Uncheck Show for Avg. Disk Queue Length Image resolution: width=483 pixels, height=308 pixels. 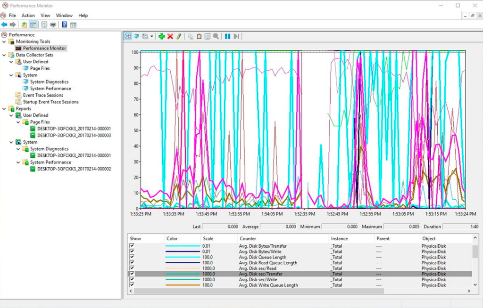click(132, 257)
